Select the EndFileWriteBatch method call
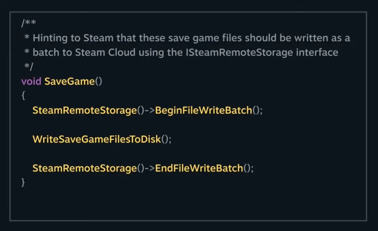This screenshot has height=231, width=378. 199,168
